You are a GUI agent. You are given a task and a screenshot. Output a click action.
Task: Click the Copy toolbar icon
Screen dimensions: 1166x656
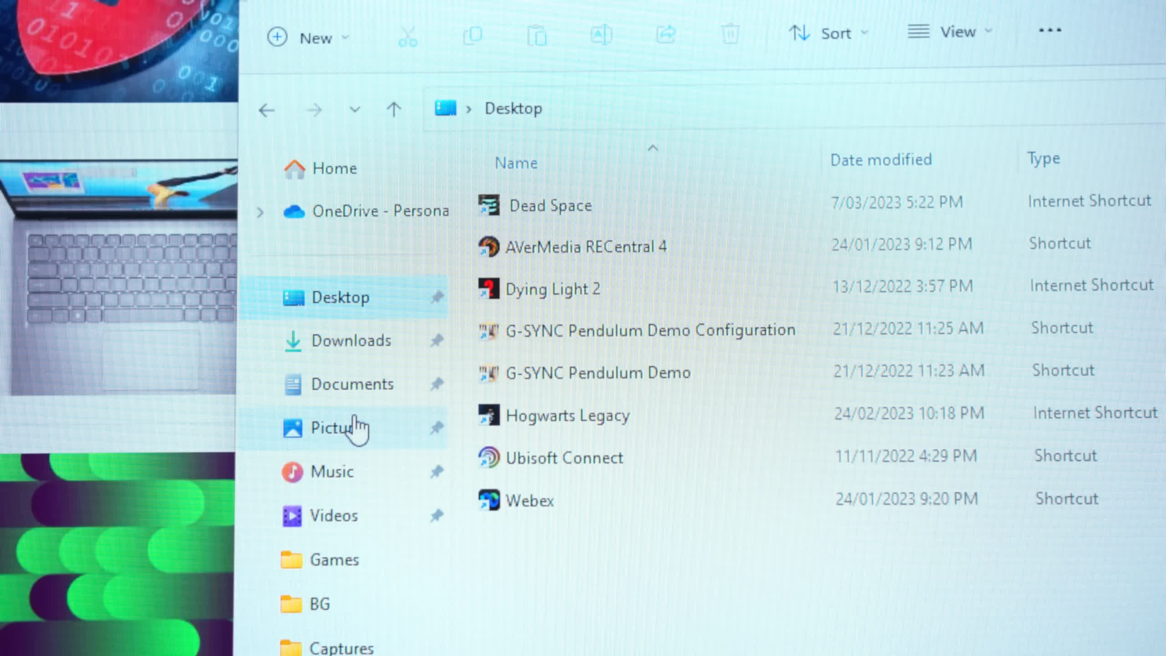472,36
